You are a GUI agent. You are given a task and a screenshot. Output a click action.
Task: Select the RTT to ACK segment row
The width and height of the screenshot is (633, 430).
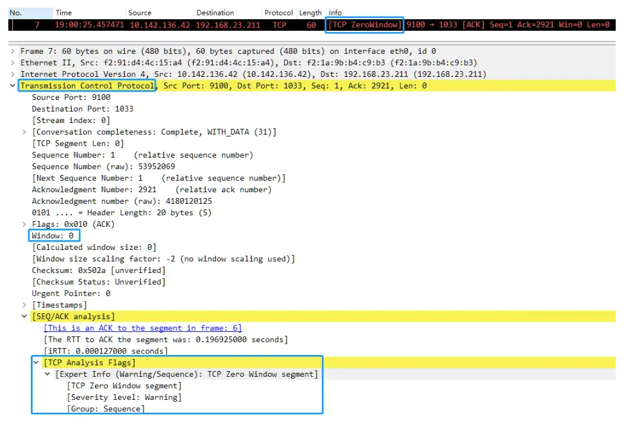click(166, 340)
